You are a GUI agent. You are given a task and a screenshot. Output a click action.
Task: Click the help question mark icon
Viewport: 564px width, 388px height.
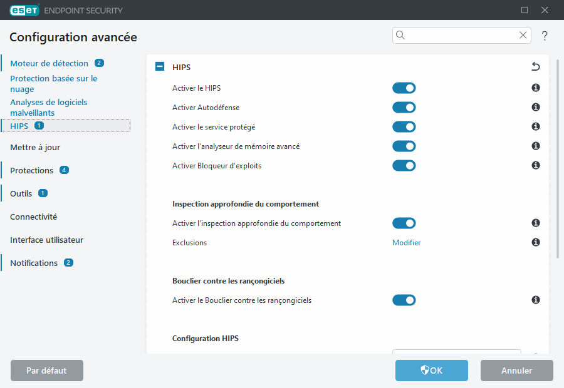544,36
